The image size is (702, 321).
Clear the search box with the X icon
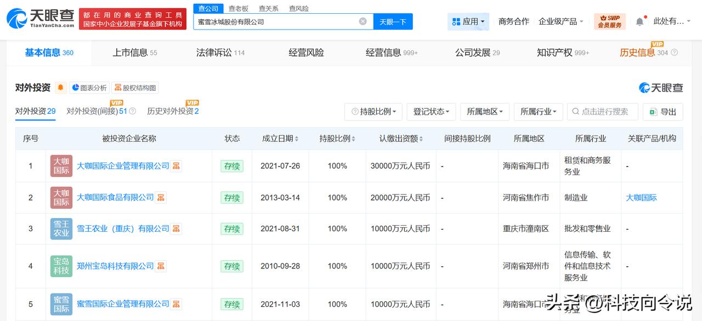click(363, 21)
